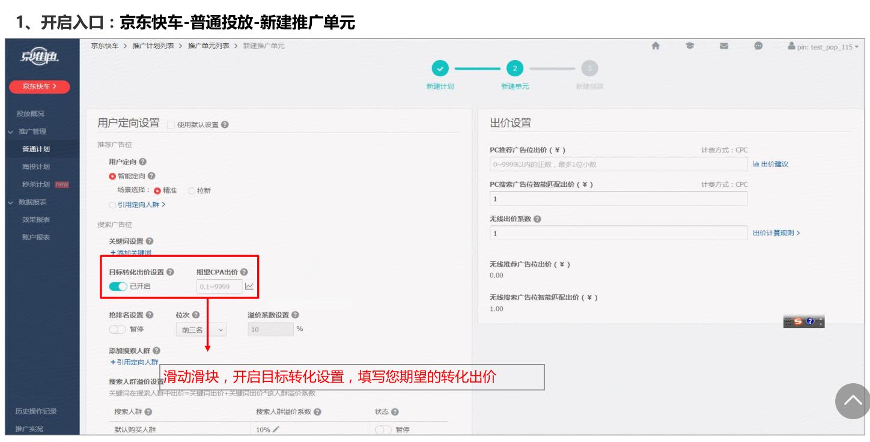
Task: Enable the 使用默认设置 checkbox
Action: coord(171,124)
